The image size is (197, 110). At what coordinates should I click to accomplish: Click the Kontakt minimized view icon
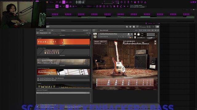(x=137, y=27)
